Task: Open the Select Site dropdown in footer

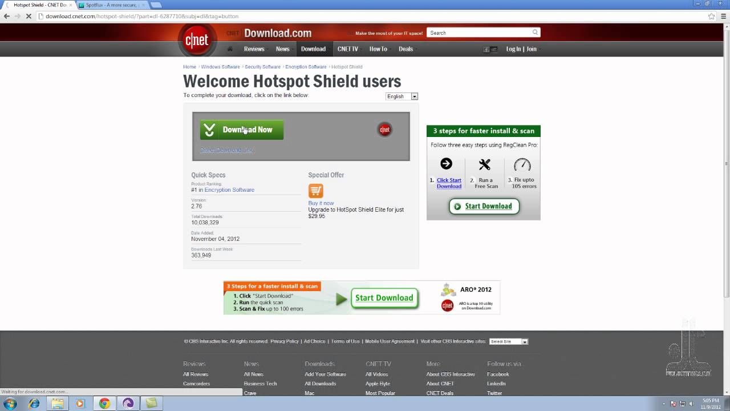Action: click(509, 341)
